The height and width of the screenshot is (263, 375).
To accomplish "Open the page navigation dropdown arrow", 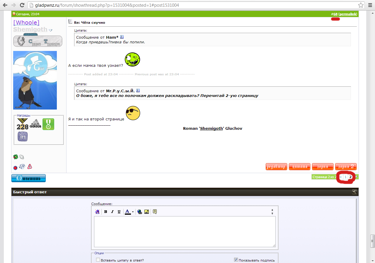I will (356, 177).
